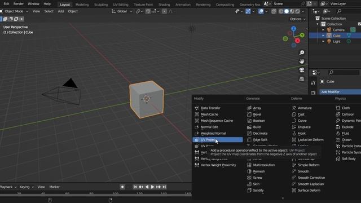
Task: Click the Z axis gizmo handle
Action: (293, 29)
